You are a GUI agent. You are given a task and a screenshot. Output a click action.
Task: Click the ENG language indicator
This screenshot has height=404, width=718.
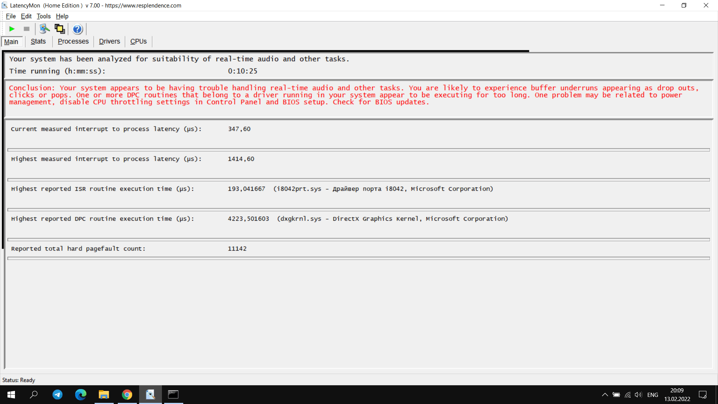[x=653, y=395]
